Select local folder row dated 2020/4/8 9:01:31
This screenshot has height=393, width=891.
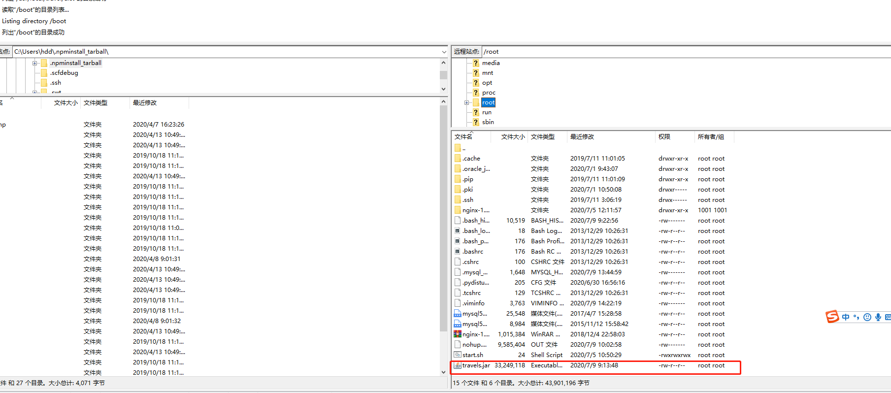pyautogui.click(x=95, y=259)
